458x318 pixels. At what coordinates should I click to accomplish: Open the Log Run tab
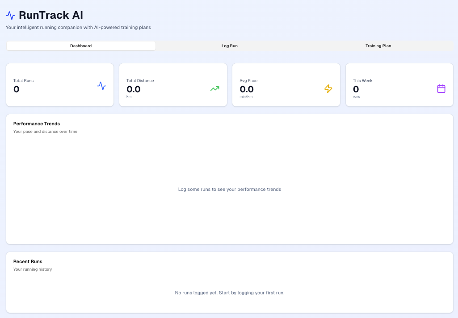pos(230,46)
